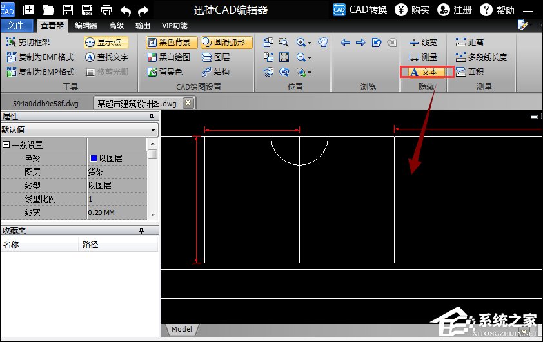Screen dimensions: 543x342
Task: Open the 帮助 help button
Action: click(x=497, y=10)
